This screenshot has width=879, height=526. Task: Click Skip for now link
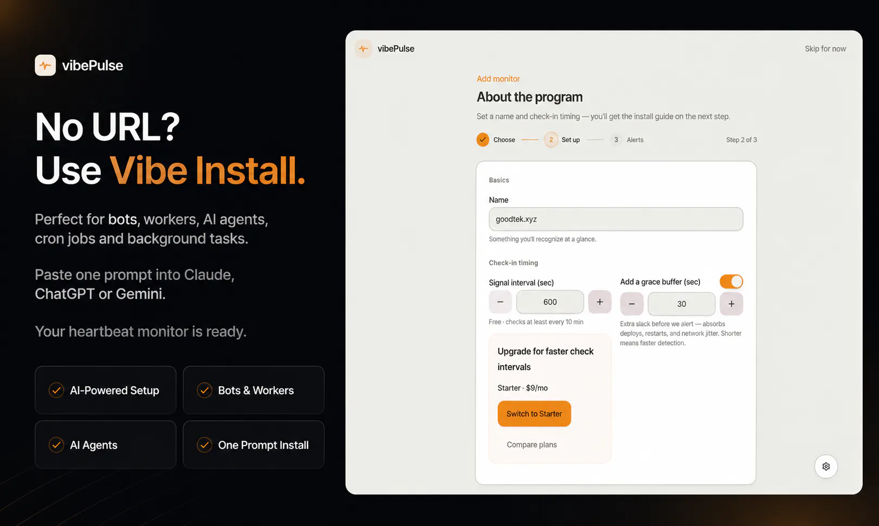(x=825, y=49)
